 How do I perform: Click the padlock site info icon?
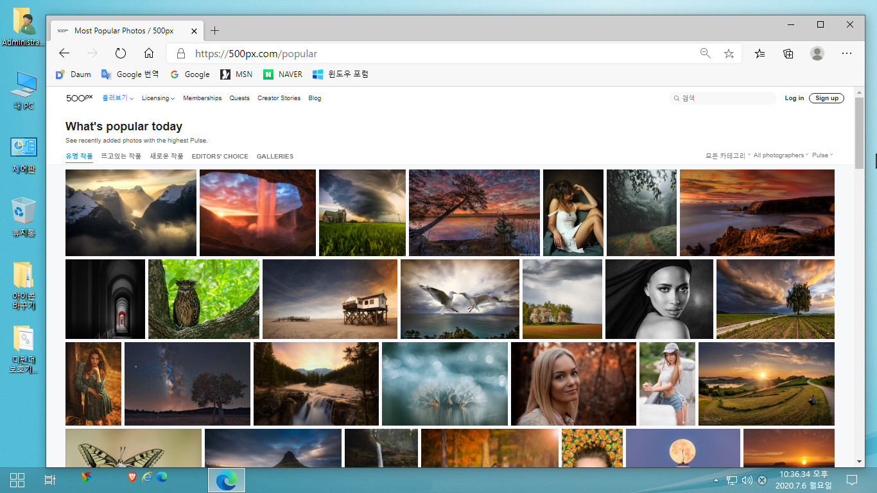point(181,54)
